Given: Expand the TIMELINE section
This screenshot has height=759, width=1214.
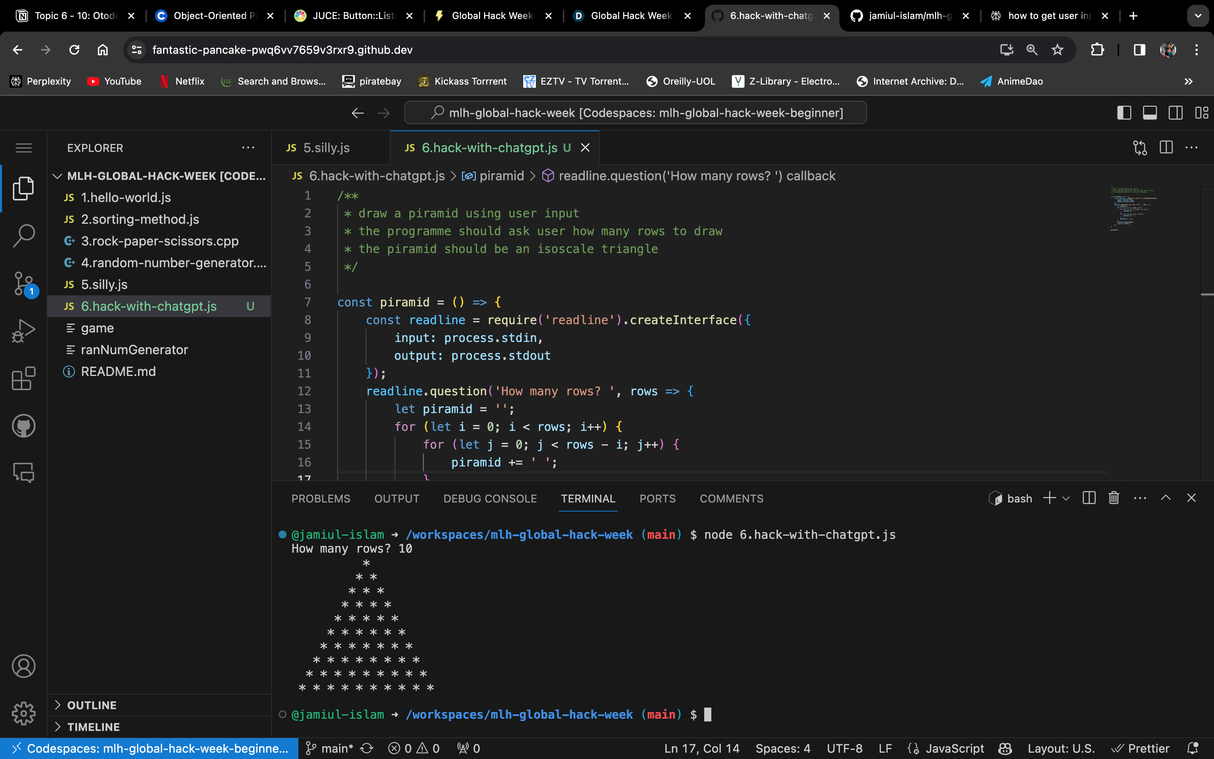Looking at the screenshot, I should click(x=93, y=727).
